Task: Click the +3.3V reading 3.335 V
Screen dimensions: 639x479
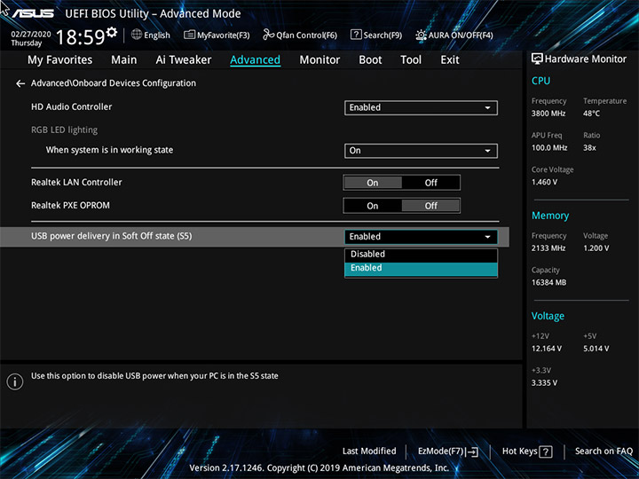Action: click(x=544, y=383)
